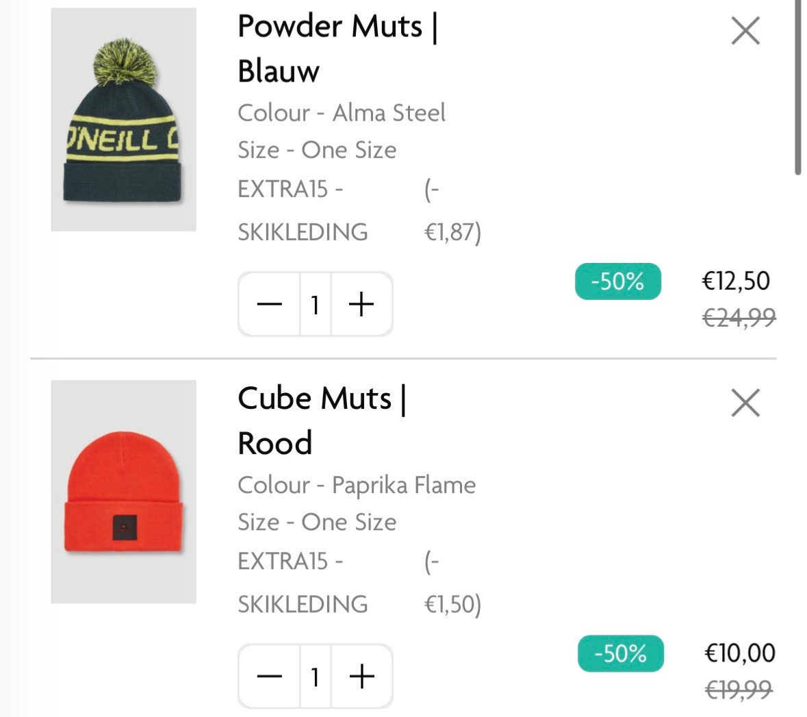Open the green pom-pom beanie product image
The width and height of the screenshot is (807, 717).
[x=123, y=120]
